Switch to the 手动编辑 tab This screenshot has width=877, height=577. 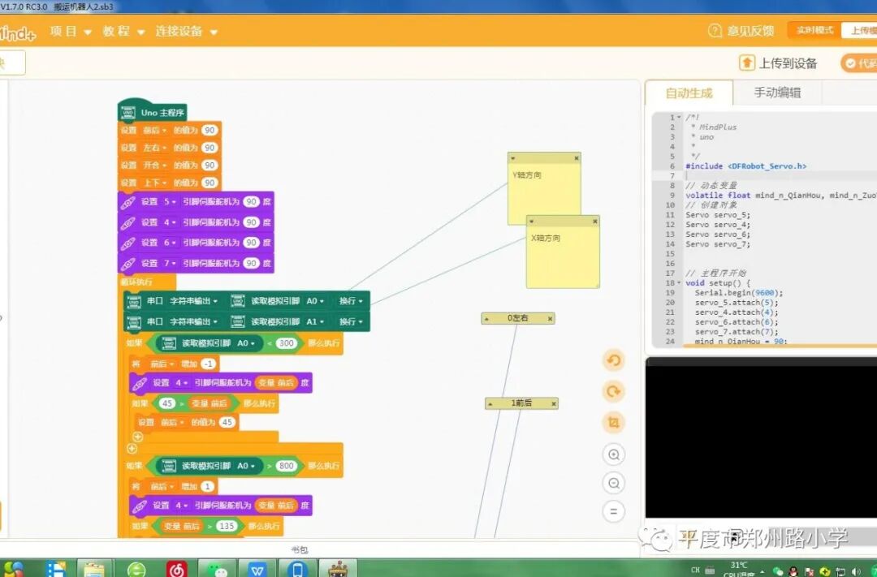[x=777, y=93]
